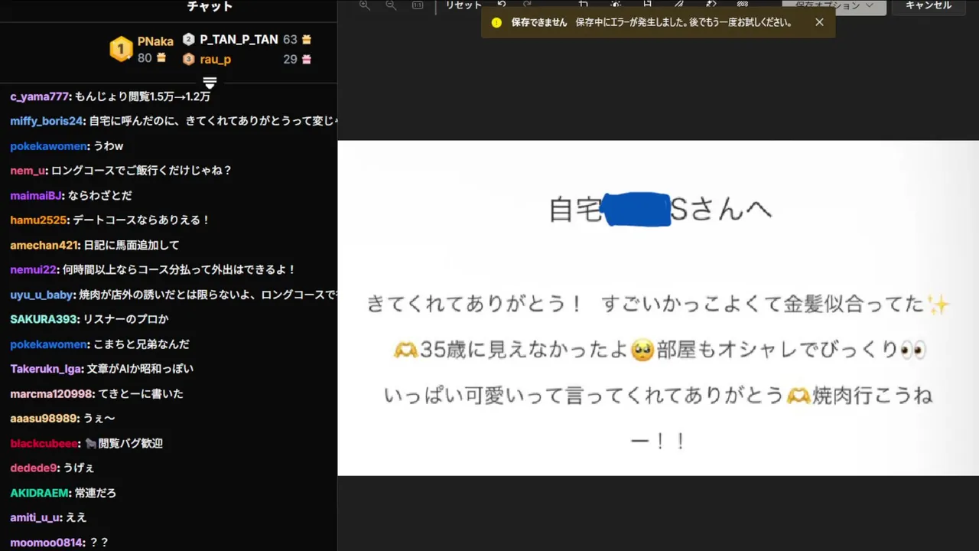
Task: Zoom out with the magnifier minus icon
Action: coord(391,5)
